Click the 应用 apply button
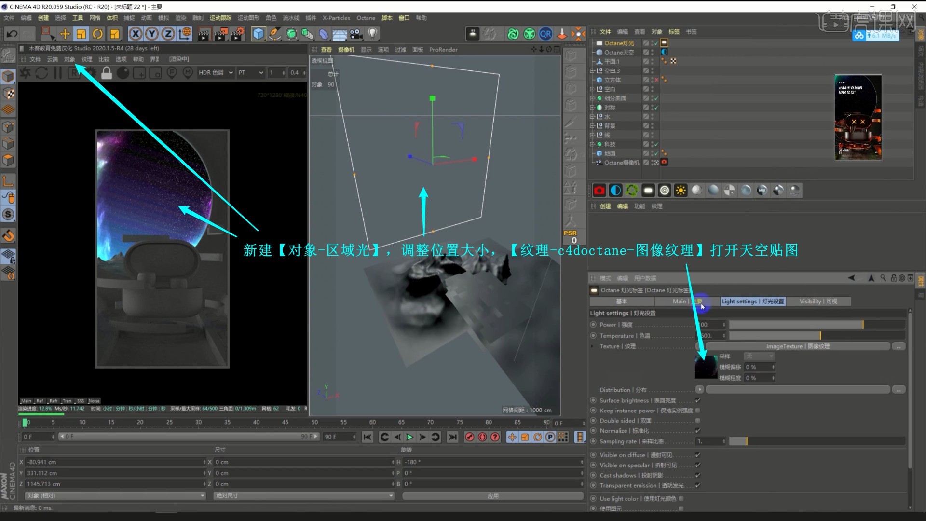 [x=492, y=495]
